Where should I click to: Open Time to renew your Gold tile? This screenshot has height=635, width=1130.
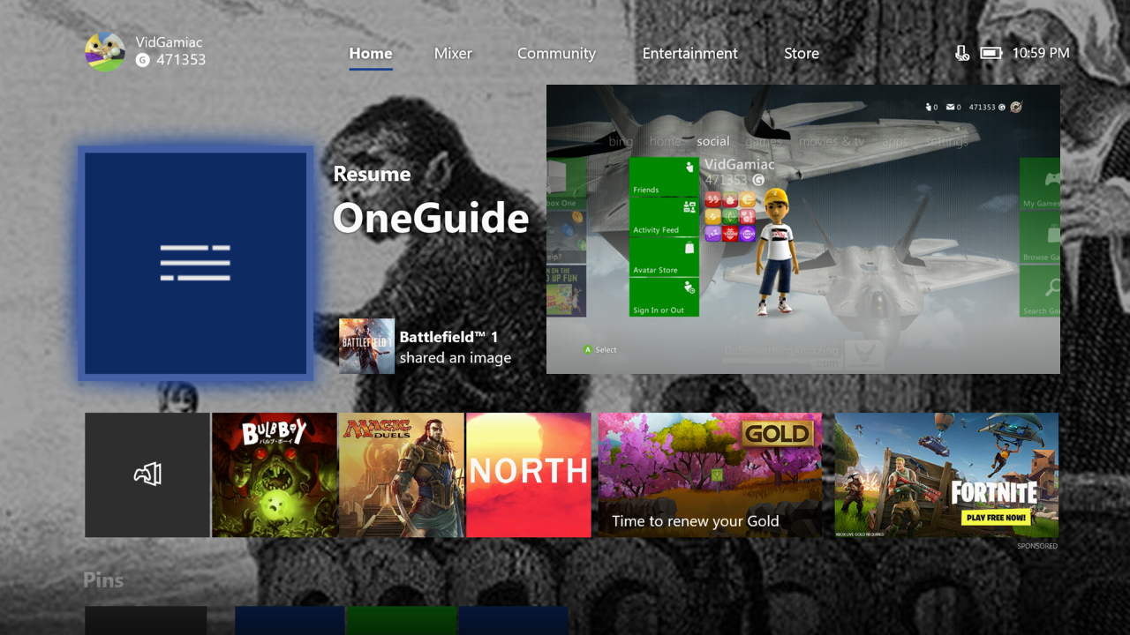[710, 474]
